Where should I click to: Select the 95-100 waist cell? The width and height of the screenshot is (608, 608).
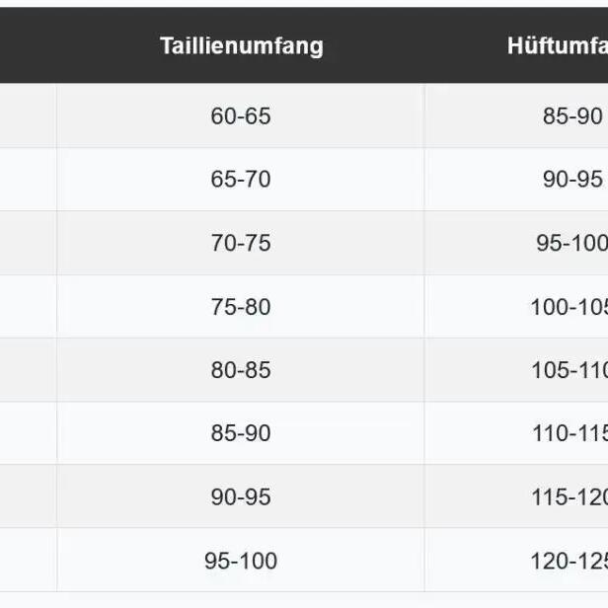tap(241, 560)
